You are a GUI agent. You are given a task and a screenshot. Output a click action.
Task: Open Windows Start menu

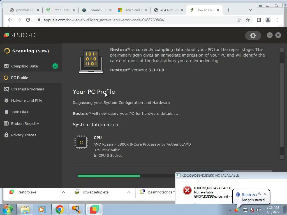point(7,209)
